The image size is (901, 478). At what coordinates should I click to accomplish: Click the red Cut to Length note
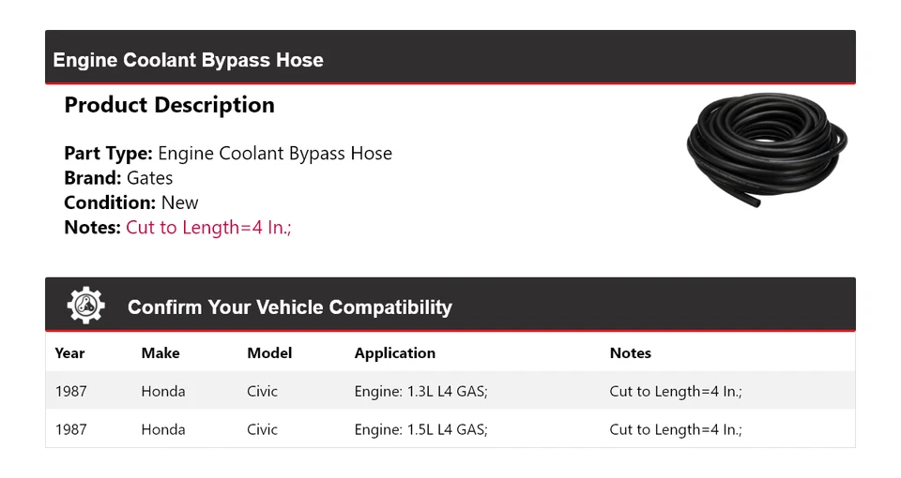click(208, 227)
